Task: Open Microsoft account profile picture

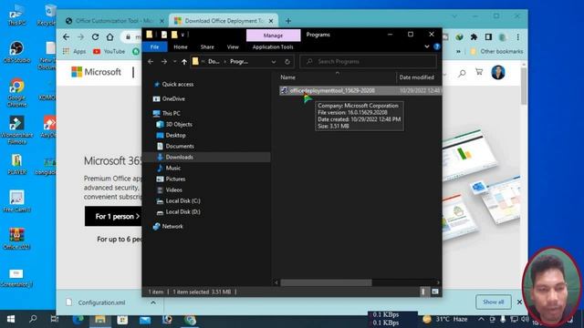Action: click(x=498, y=72)
